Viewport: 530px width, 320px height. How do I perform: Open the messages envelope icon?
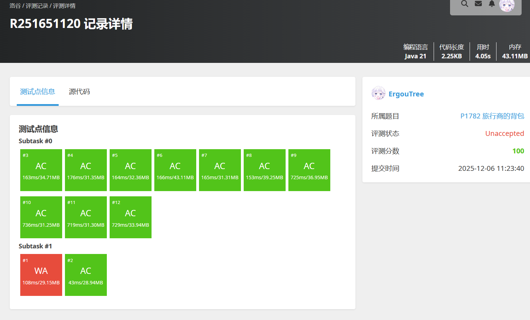(478, 4)
